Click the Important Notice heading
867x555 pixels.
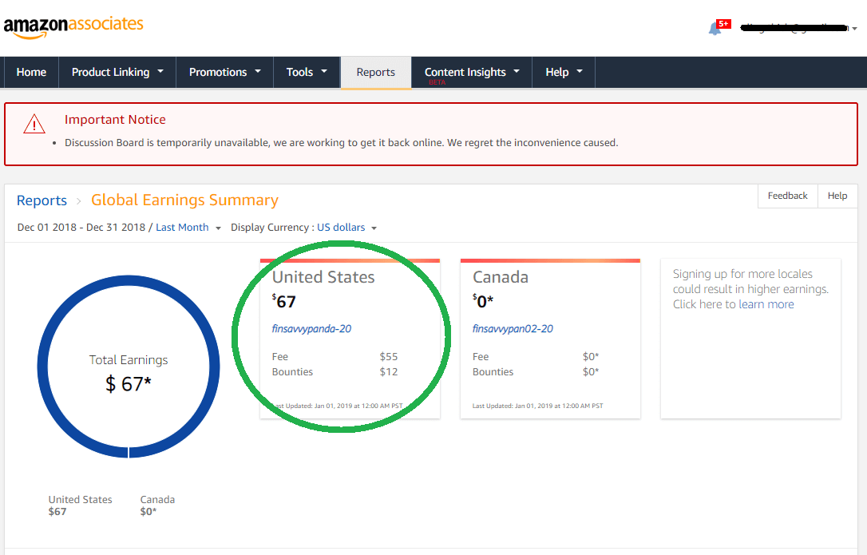coord(115,120)
